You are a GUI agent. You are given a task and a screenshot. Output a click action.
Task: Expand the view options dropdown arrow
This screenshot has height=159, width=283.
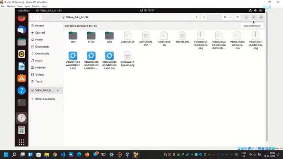(231, 17)
